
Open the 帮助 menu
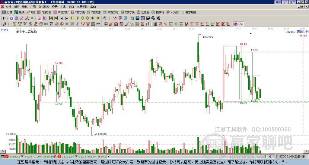(x=93, y=7)
